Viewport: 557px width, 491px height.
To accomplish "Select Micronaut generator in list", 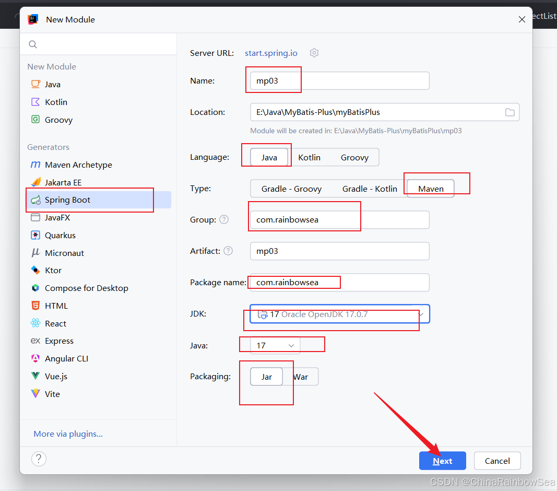I will 99,253.
